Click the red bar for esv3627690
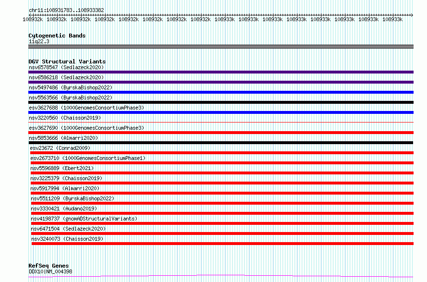Image resolution: width=427 pixels, height=282 pixels. pos(221,133)
